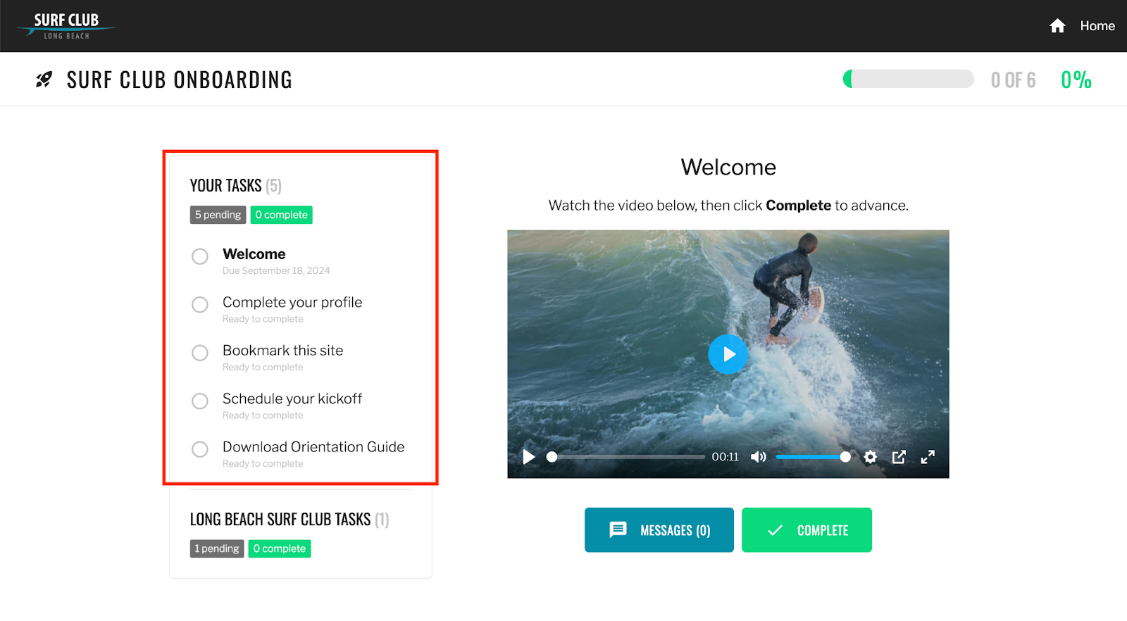Mark the Welcome task circle complete
The width and height of the screenshot is (1127, 621).
[x=200, y=256]
